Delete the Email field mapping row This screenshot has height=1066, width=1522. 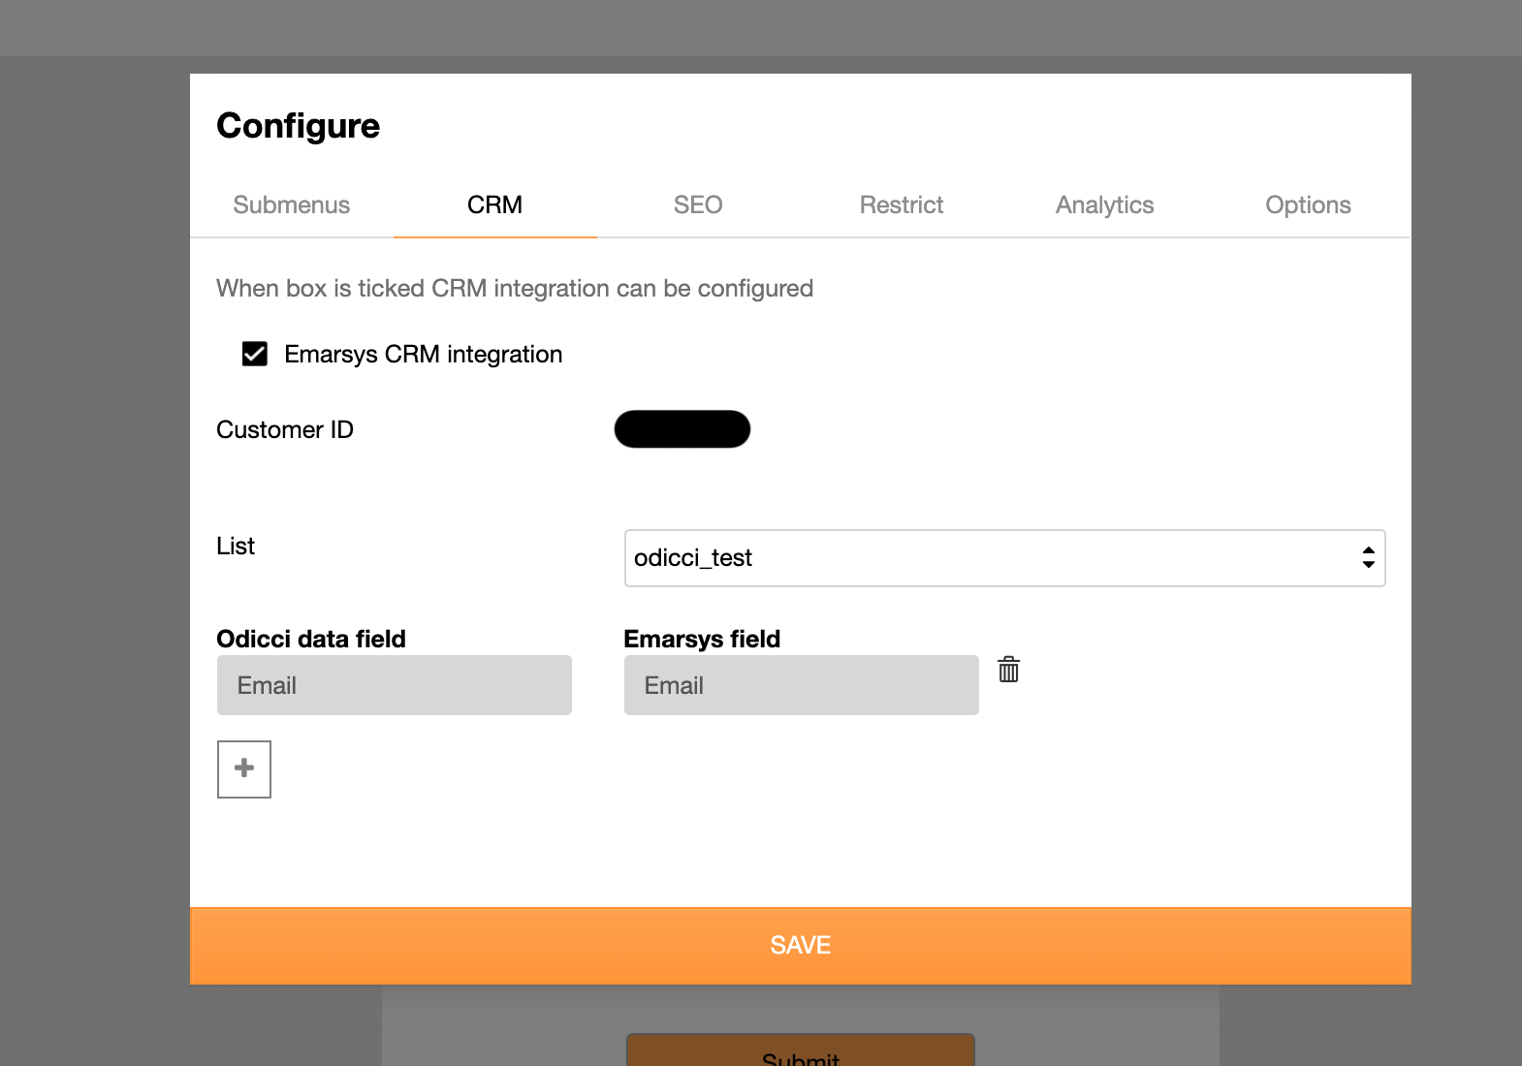[1008, 670]
